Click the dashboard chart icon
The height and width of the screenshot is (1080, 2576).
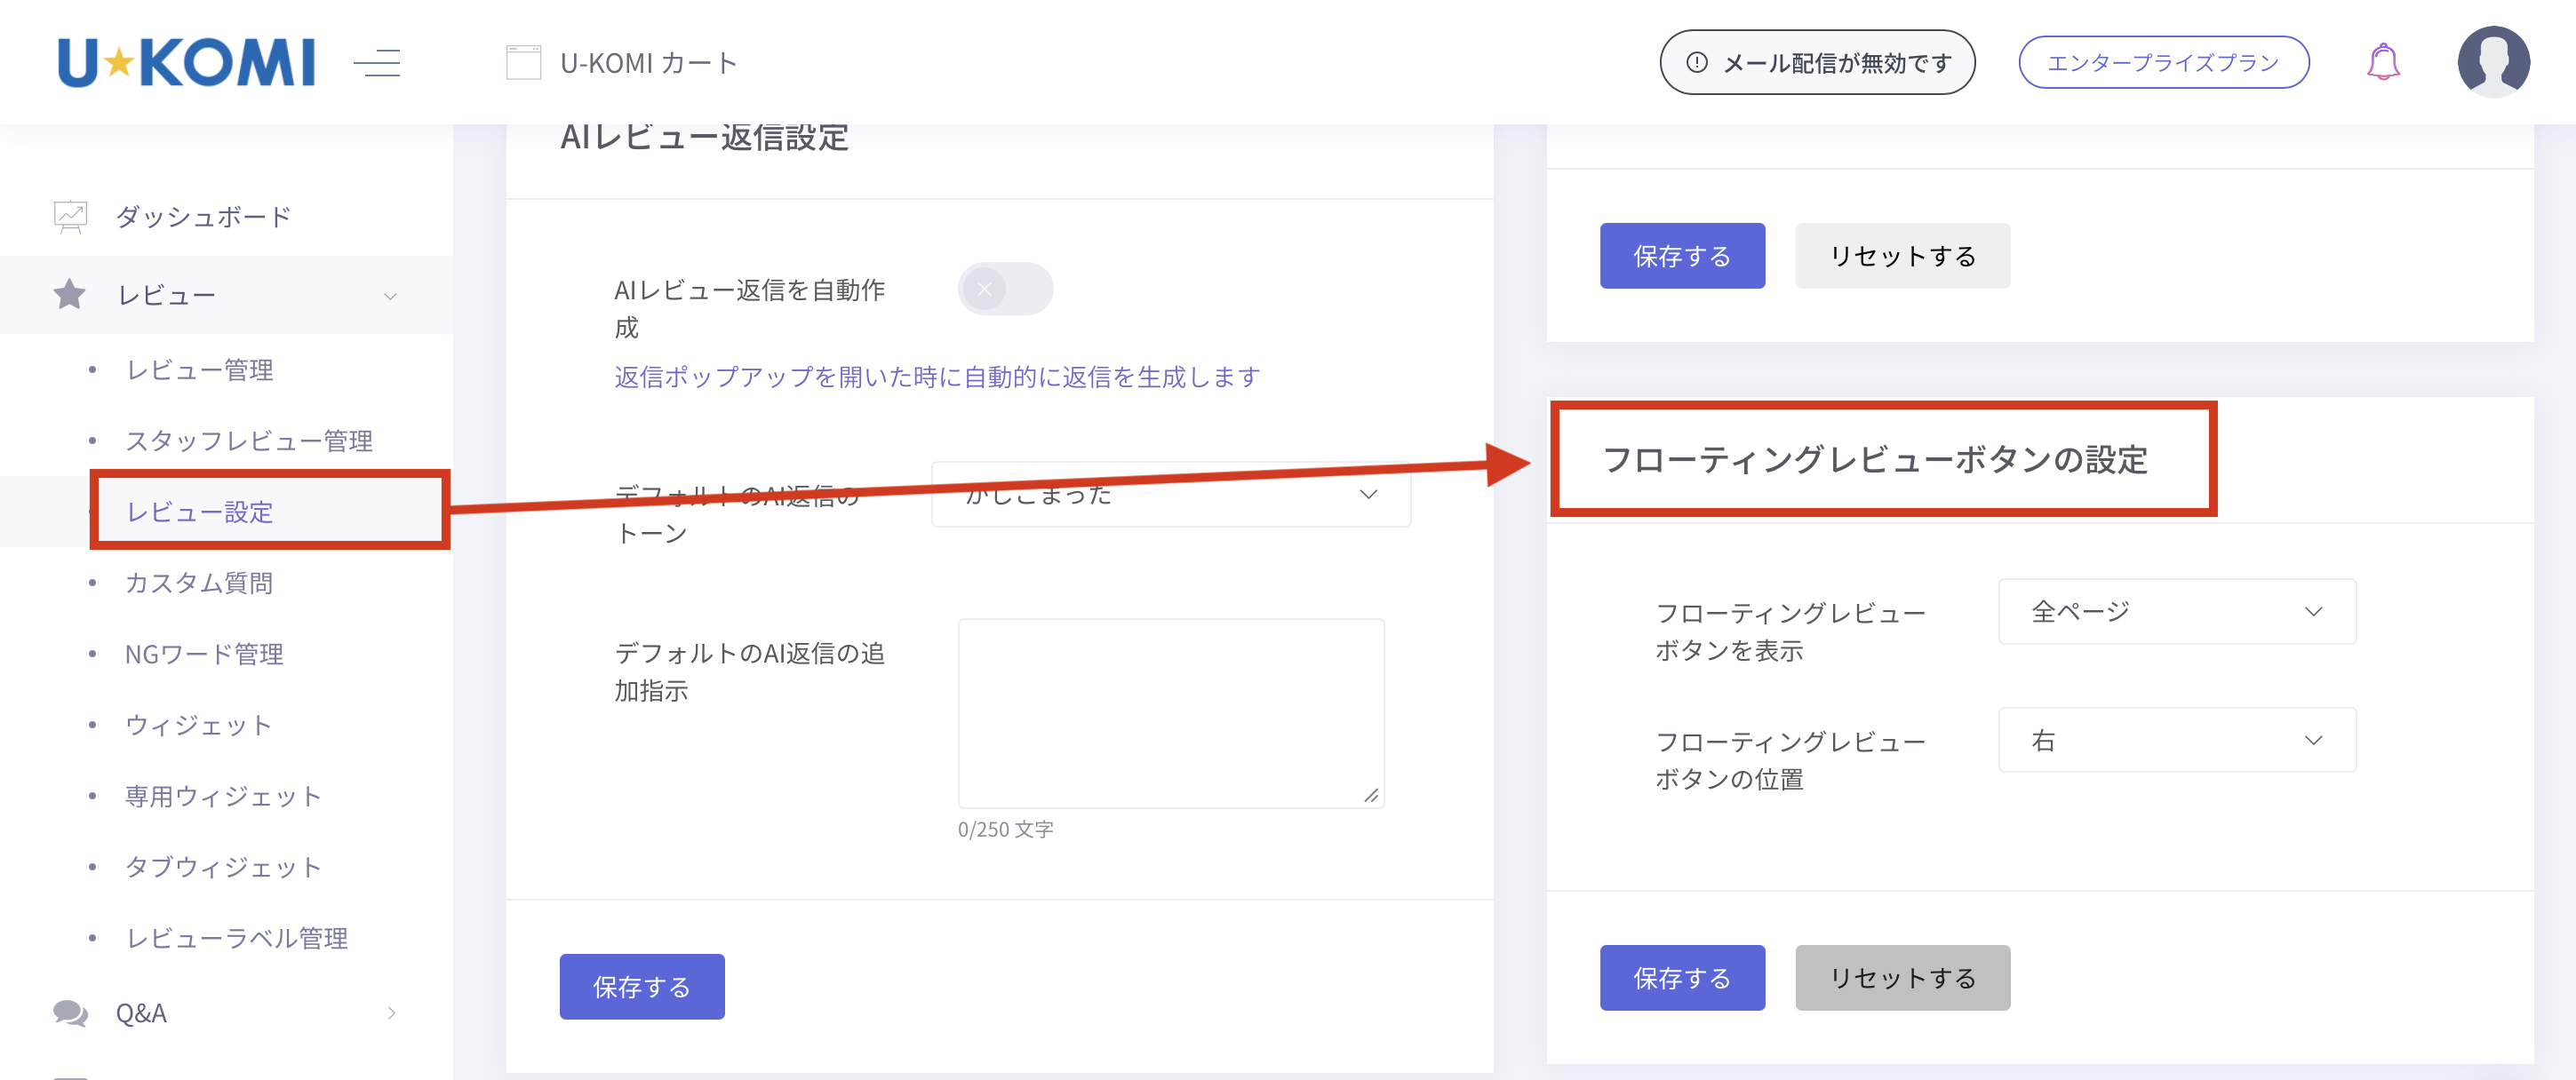[x=70, y=216]
